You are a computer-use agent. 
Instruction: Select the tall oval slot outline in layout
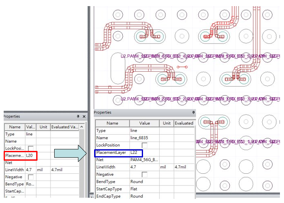click(x=118, y=68)
